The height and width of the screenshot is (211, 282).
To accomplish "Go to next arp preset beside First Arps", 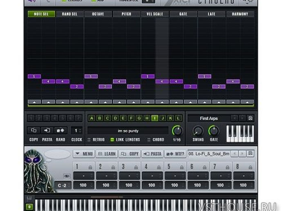I will [242, 118].
